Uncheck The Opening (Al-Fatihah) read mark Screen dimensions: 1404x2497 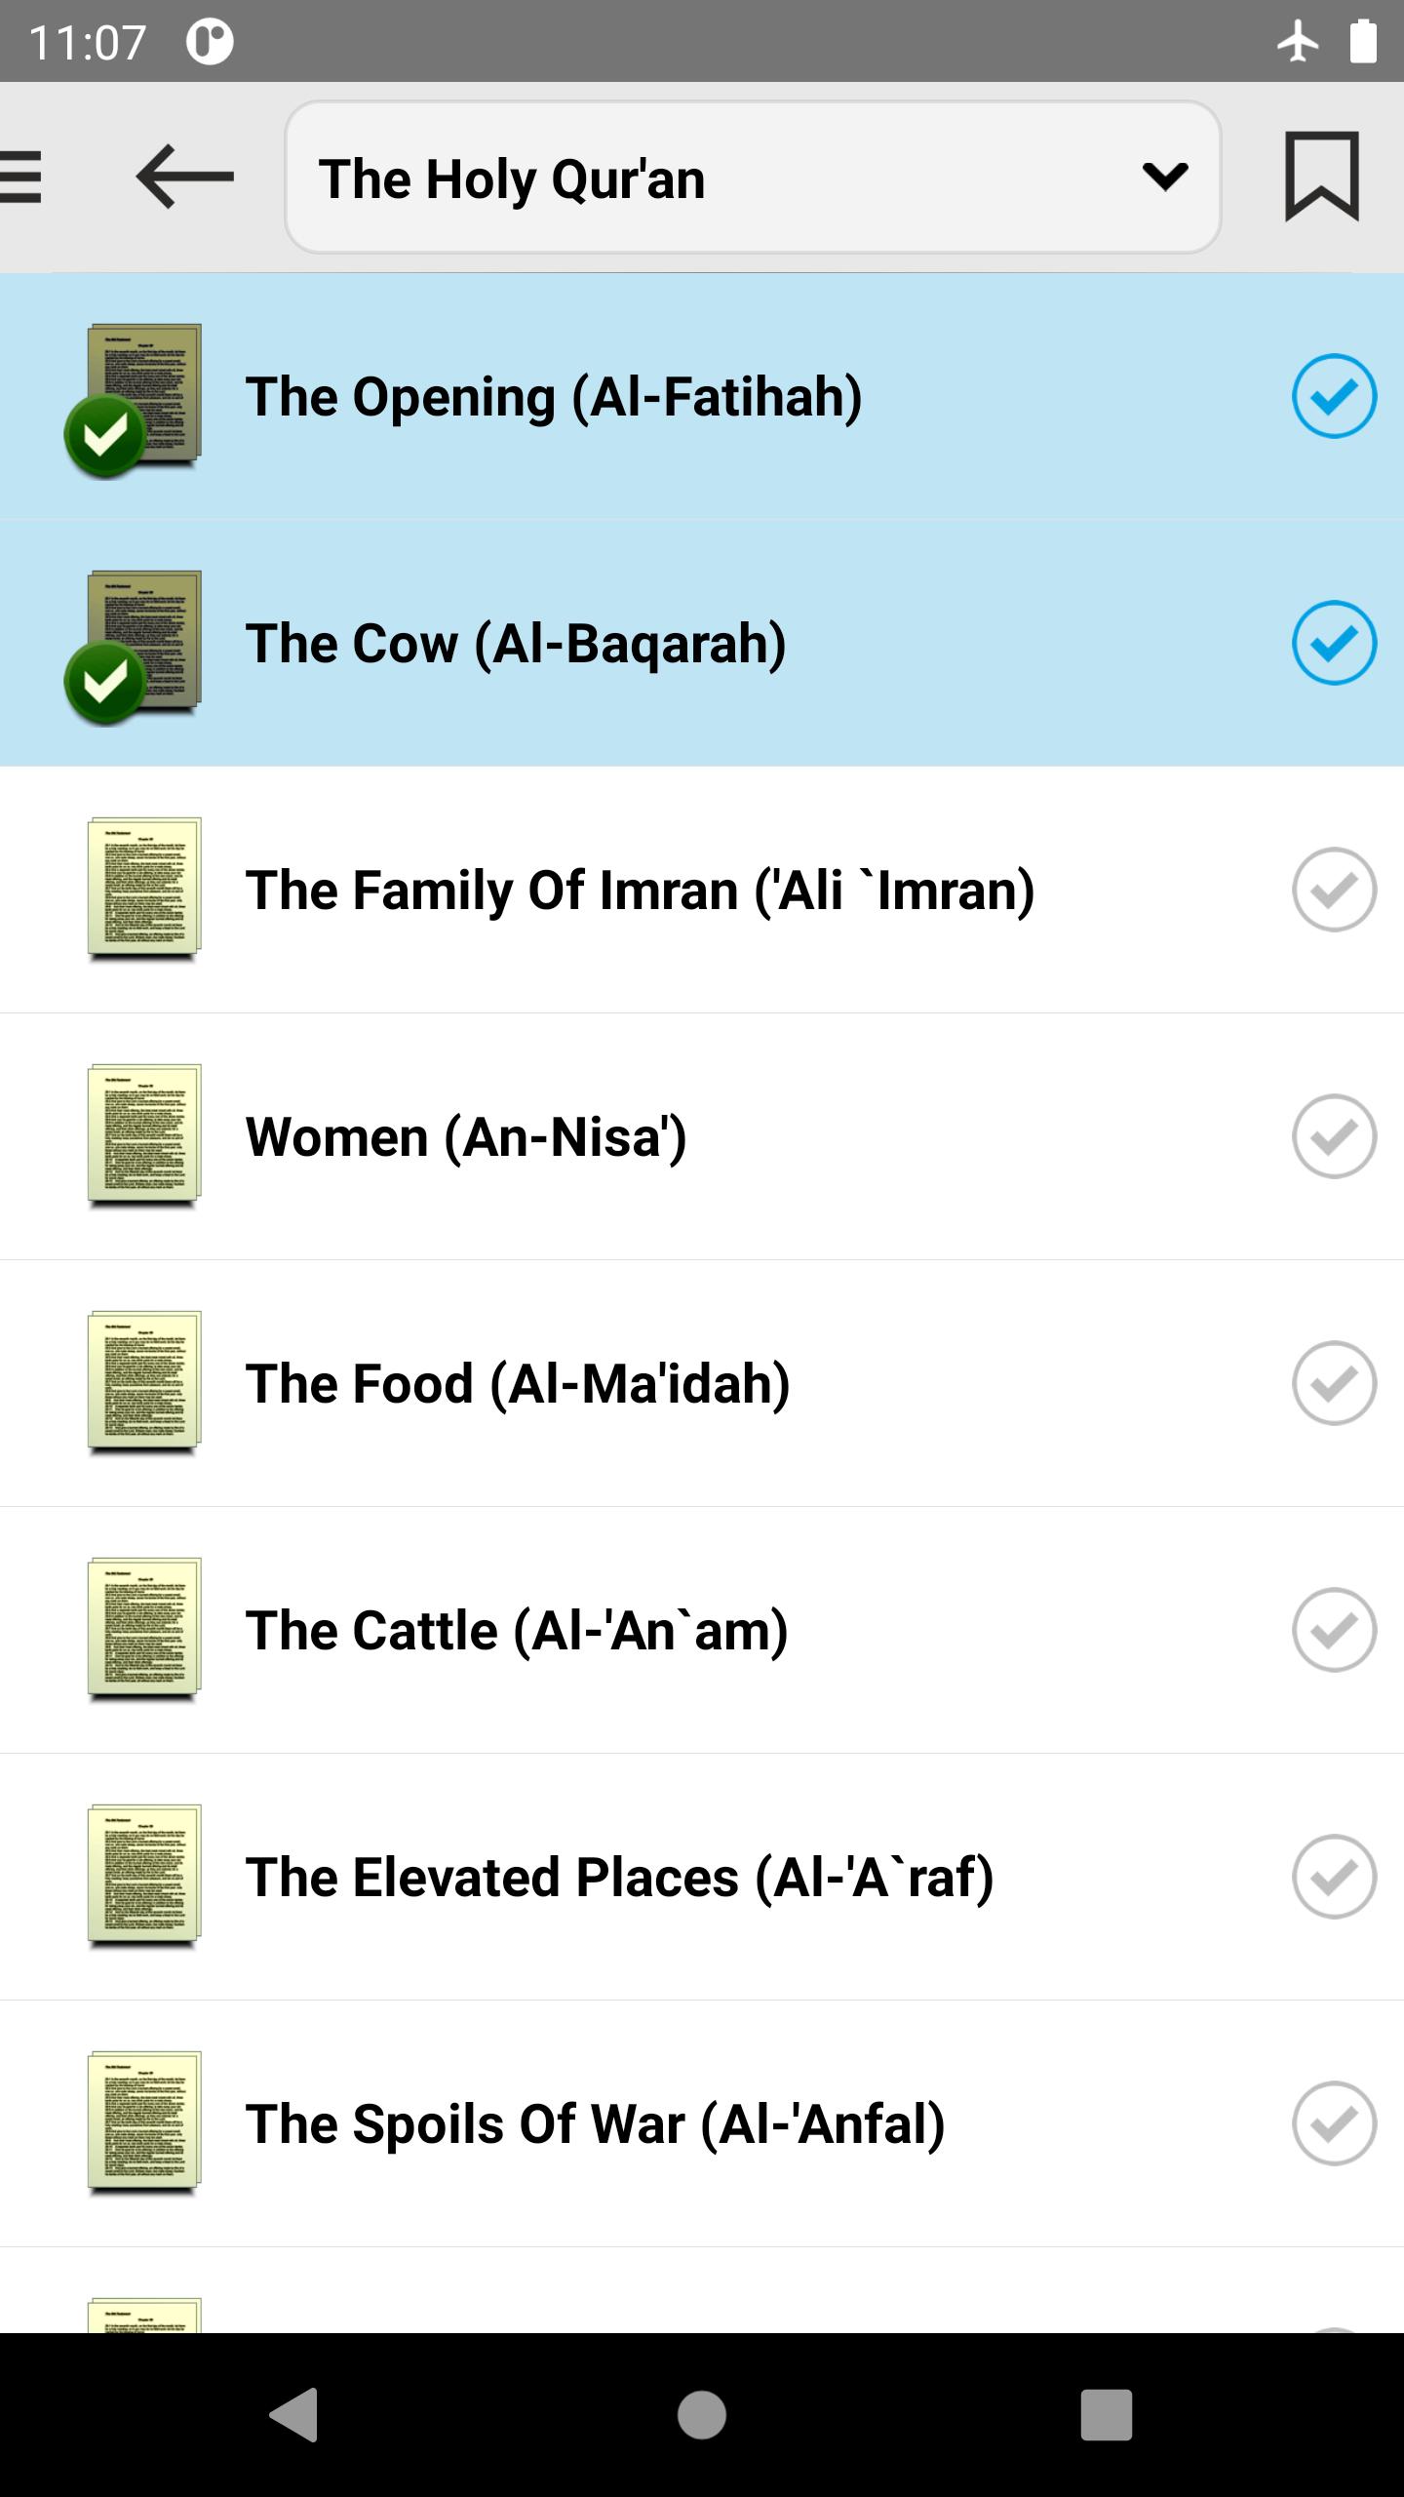point(1334,396)
